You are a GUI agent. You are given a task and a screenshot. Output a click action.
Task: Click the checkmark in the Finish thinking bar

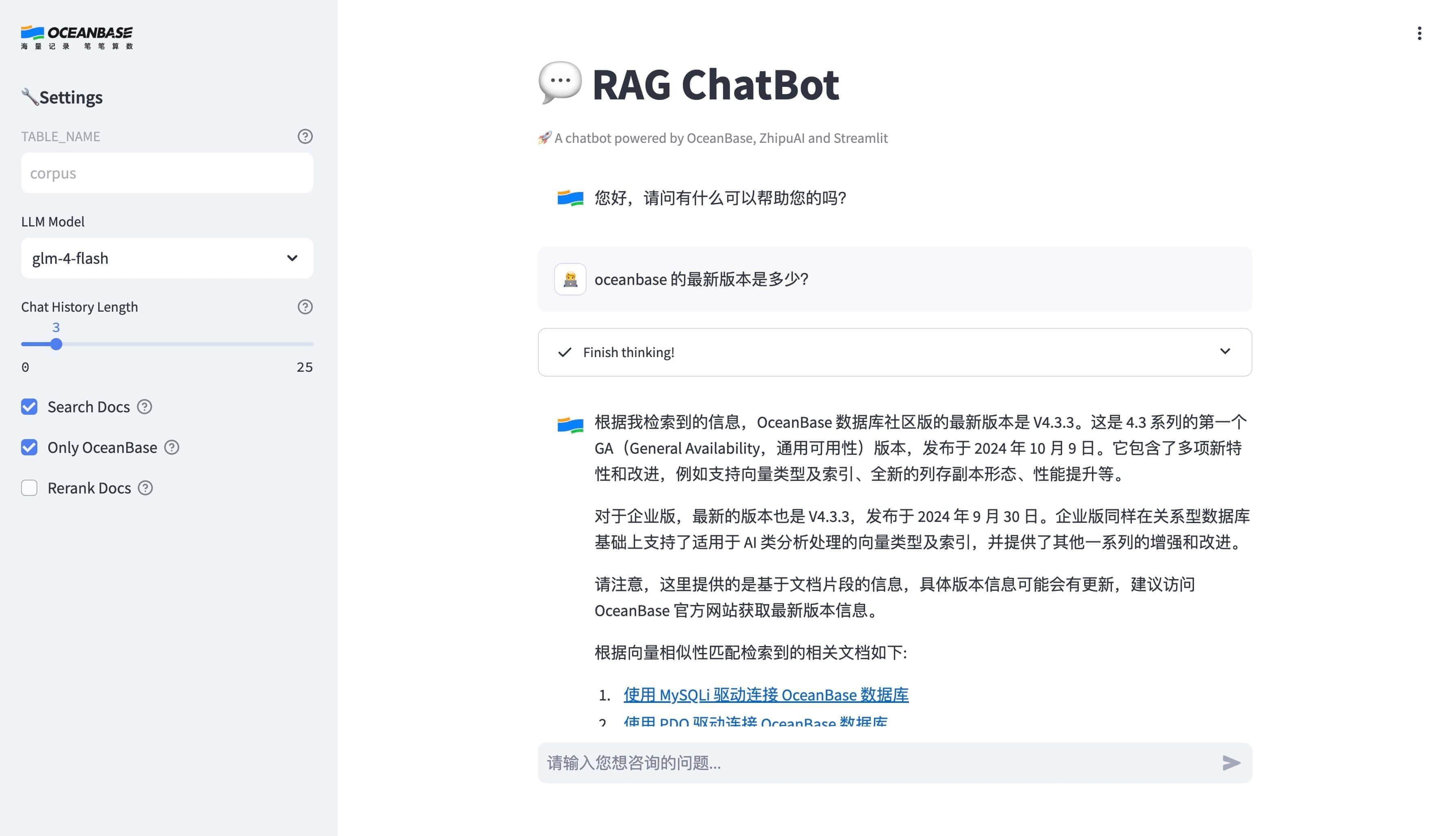pos(564,352)
